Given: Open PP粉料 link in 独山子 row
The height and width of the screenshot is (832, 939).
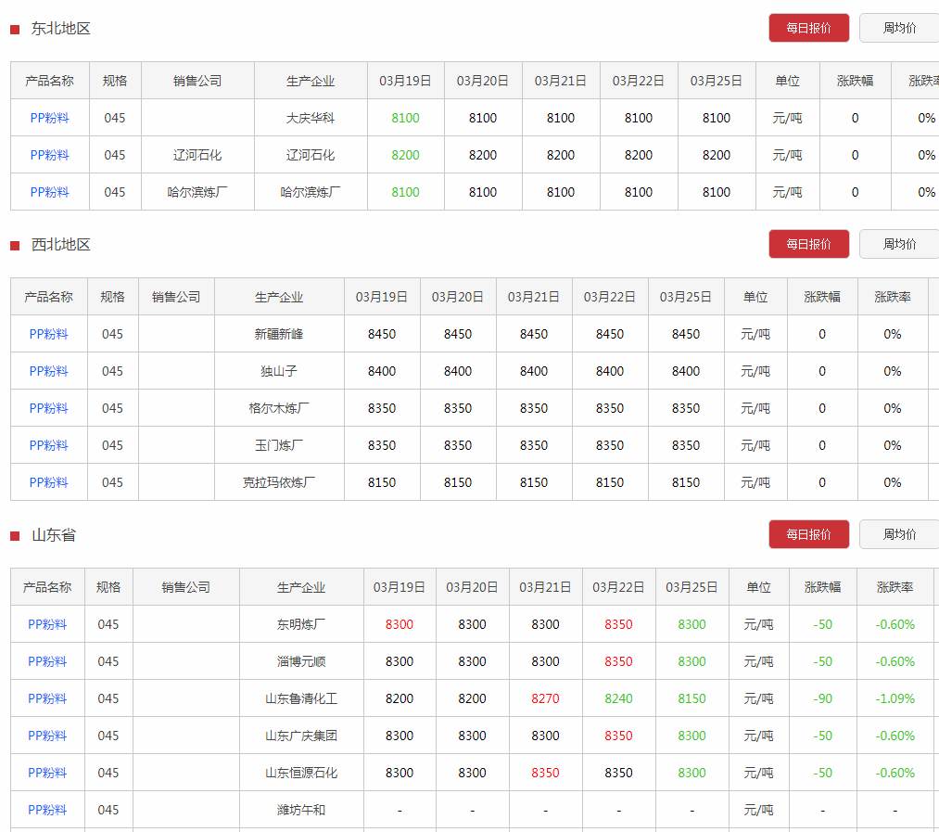Looking at the screenshot, I should pyautogui.click(x=48, y=371).
